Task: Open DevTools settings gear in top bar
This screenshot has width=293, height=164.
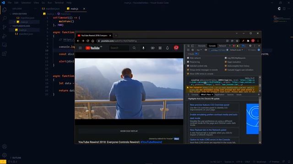Action: click(x=250, y=46)
